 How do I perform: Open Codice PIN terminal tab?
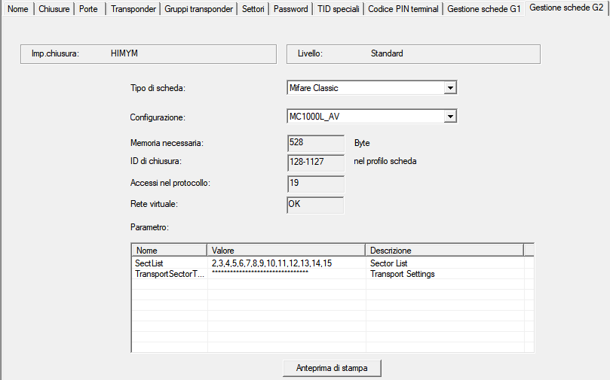click(x=403, y=9)
